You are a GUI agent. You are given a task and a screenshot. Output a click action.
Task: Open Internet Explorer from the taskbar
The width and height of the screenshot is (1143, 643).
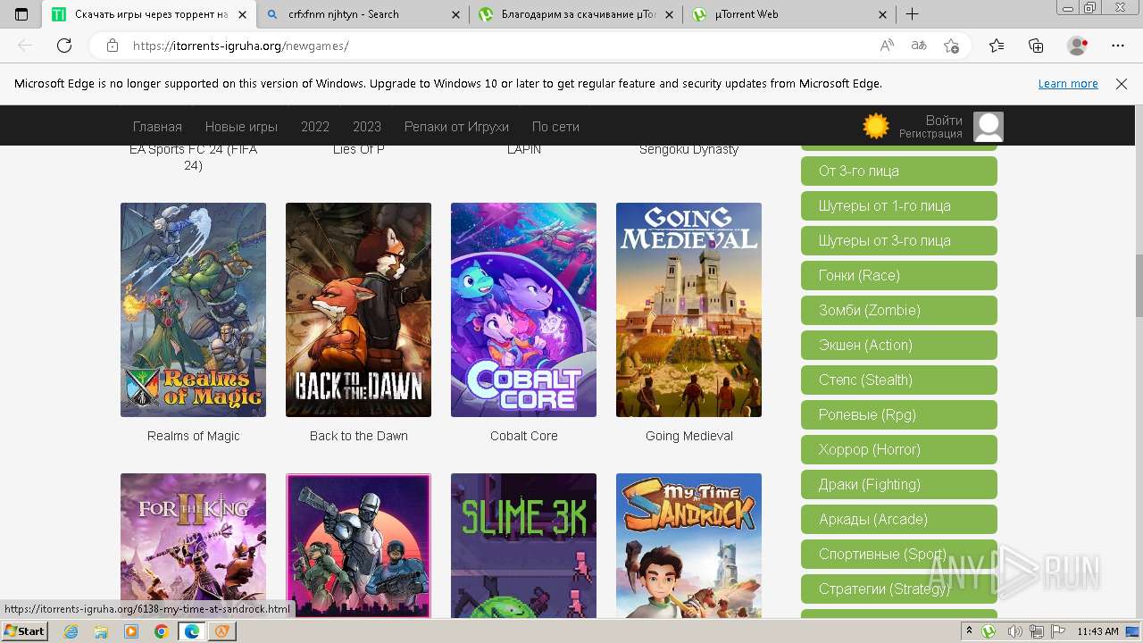point(71,631)
